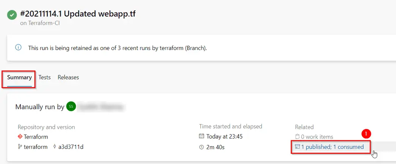Image resolution: width=396 pixels, height=164 pixels.
Task: Open the Releases tab
Action: coord(68,77)
